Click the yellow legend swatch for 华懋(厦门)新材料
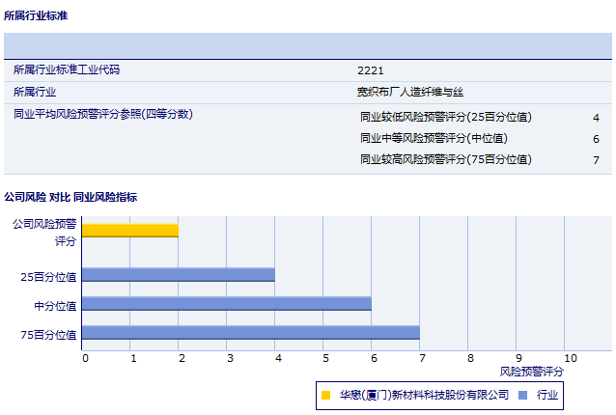 pyautogui.click(x=325, y=396)
